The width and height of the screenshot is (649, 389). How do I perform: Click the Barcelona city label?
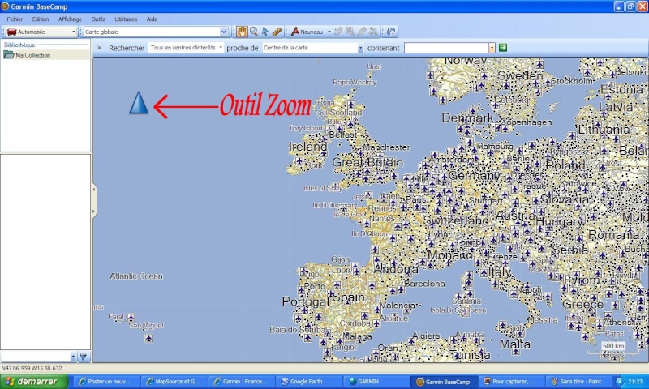coord(424,284)
